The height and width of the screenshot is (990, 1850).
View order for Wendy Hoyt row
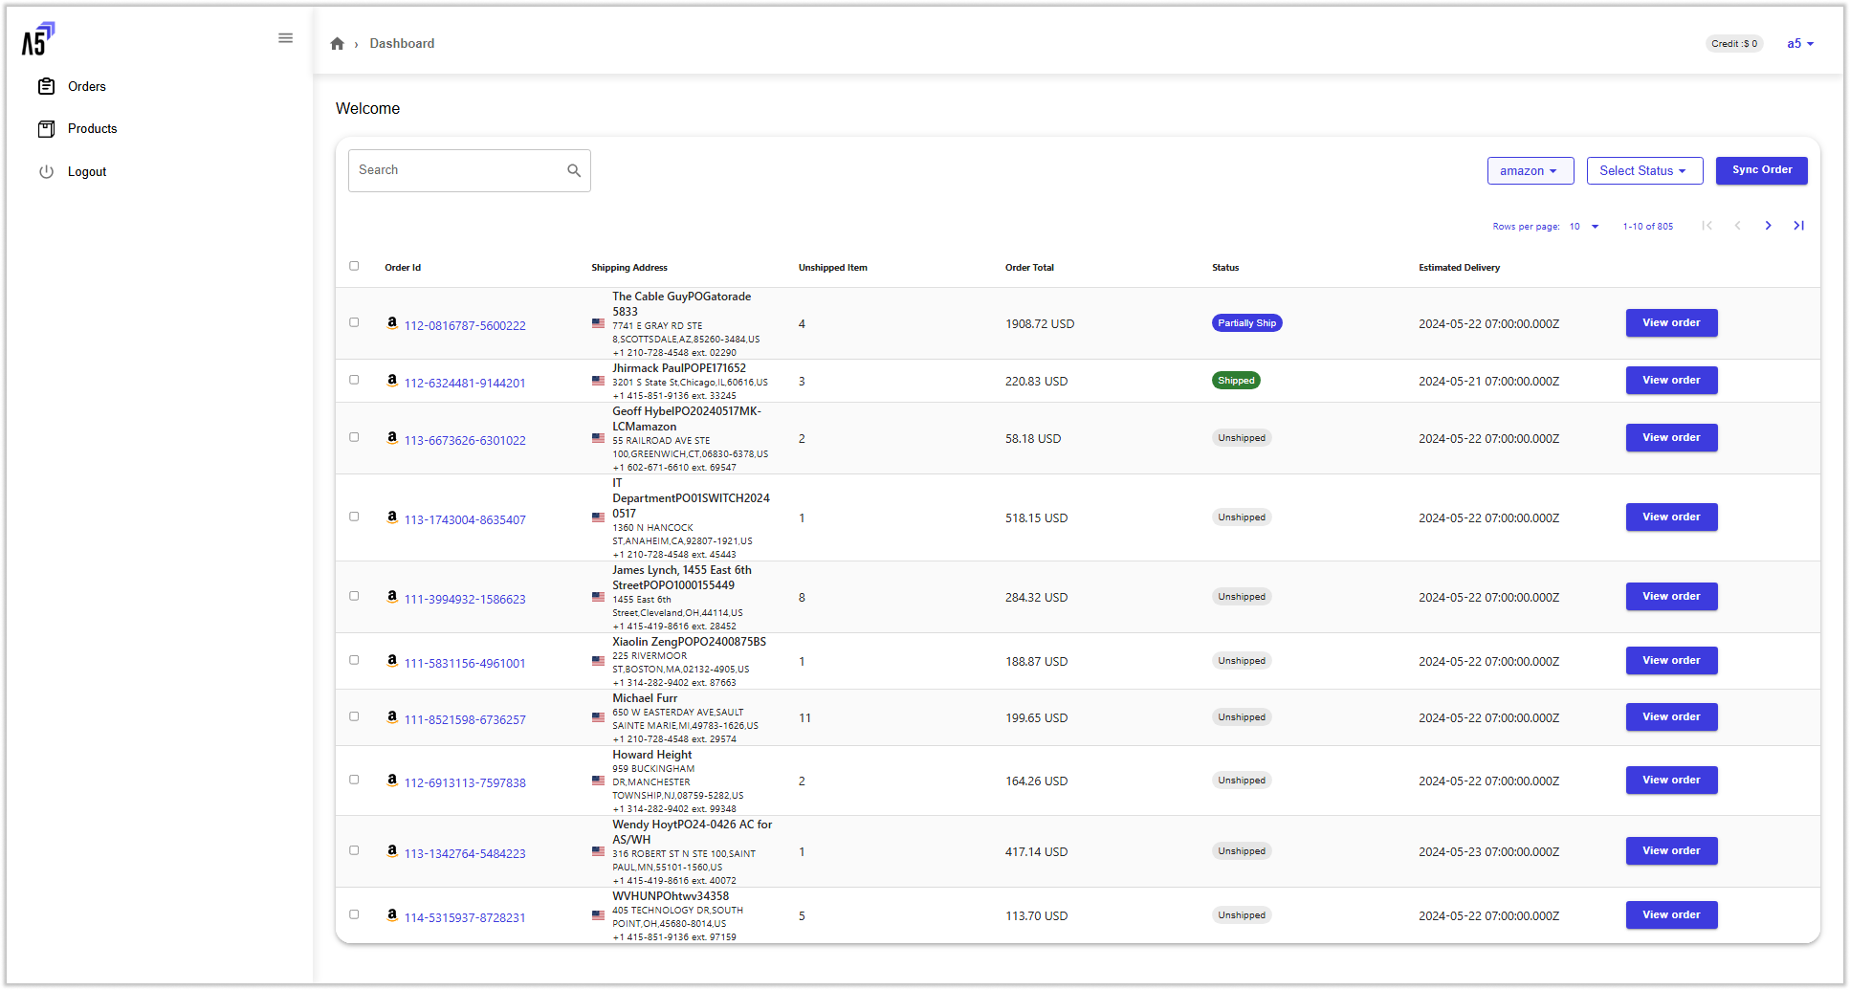[1671, 851]
